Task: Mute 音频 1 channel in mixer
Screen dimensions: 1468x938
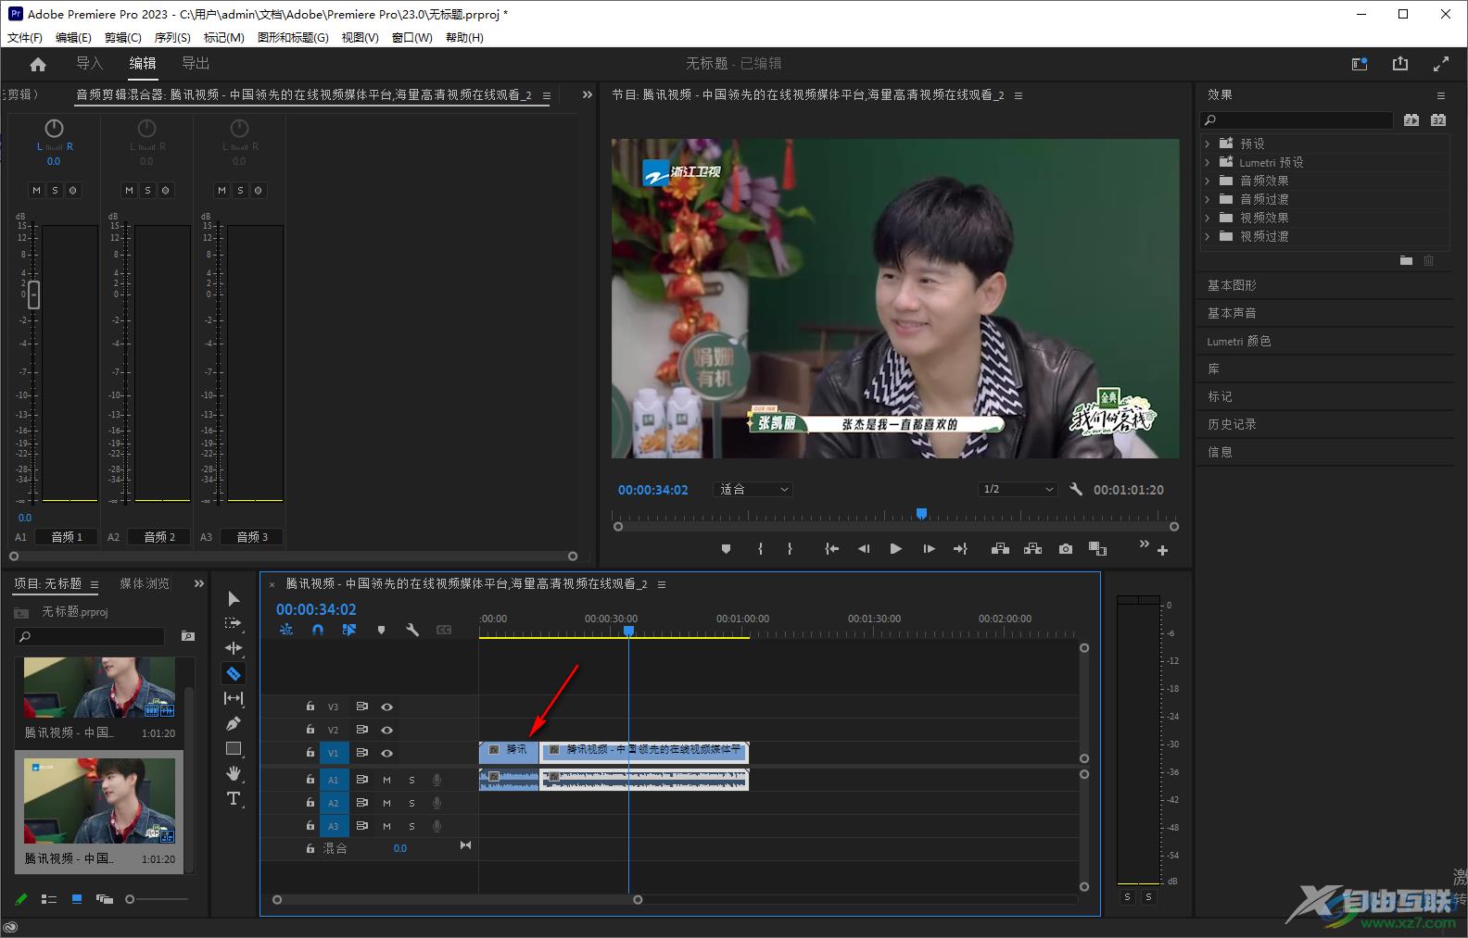Action: (x=36, y=191)
